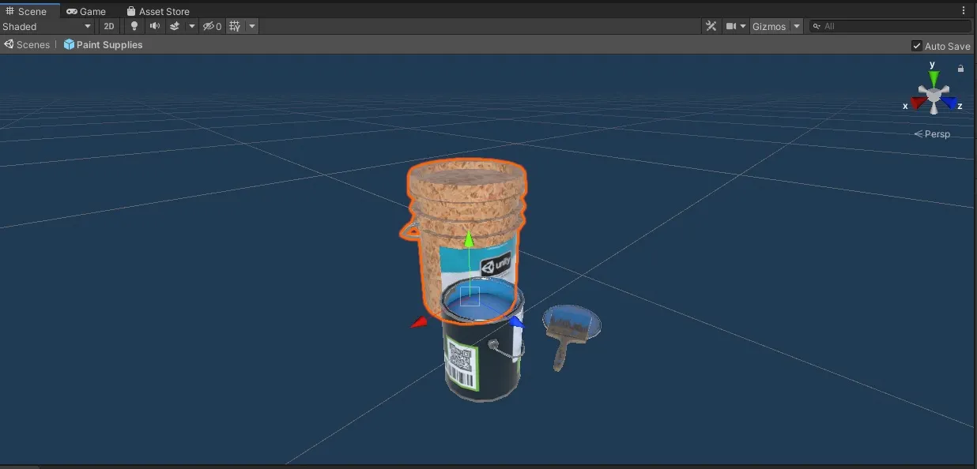Viewport: 977px width, 469px height.
Task: Open the scene camera settings icon
Action: [732, 26]
